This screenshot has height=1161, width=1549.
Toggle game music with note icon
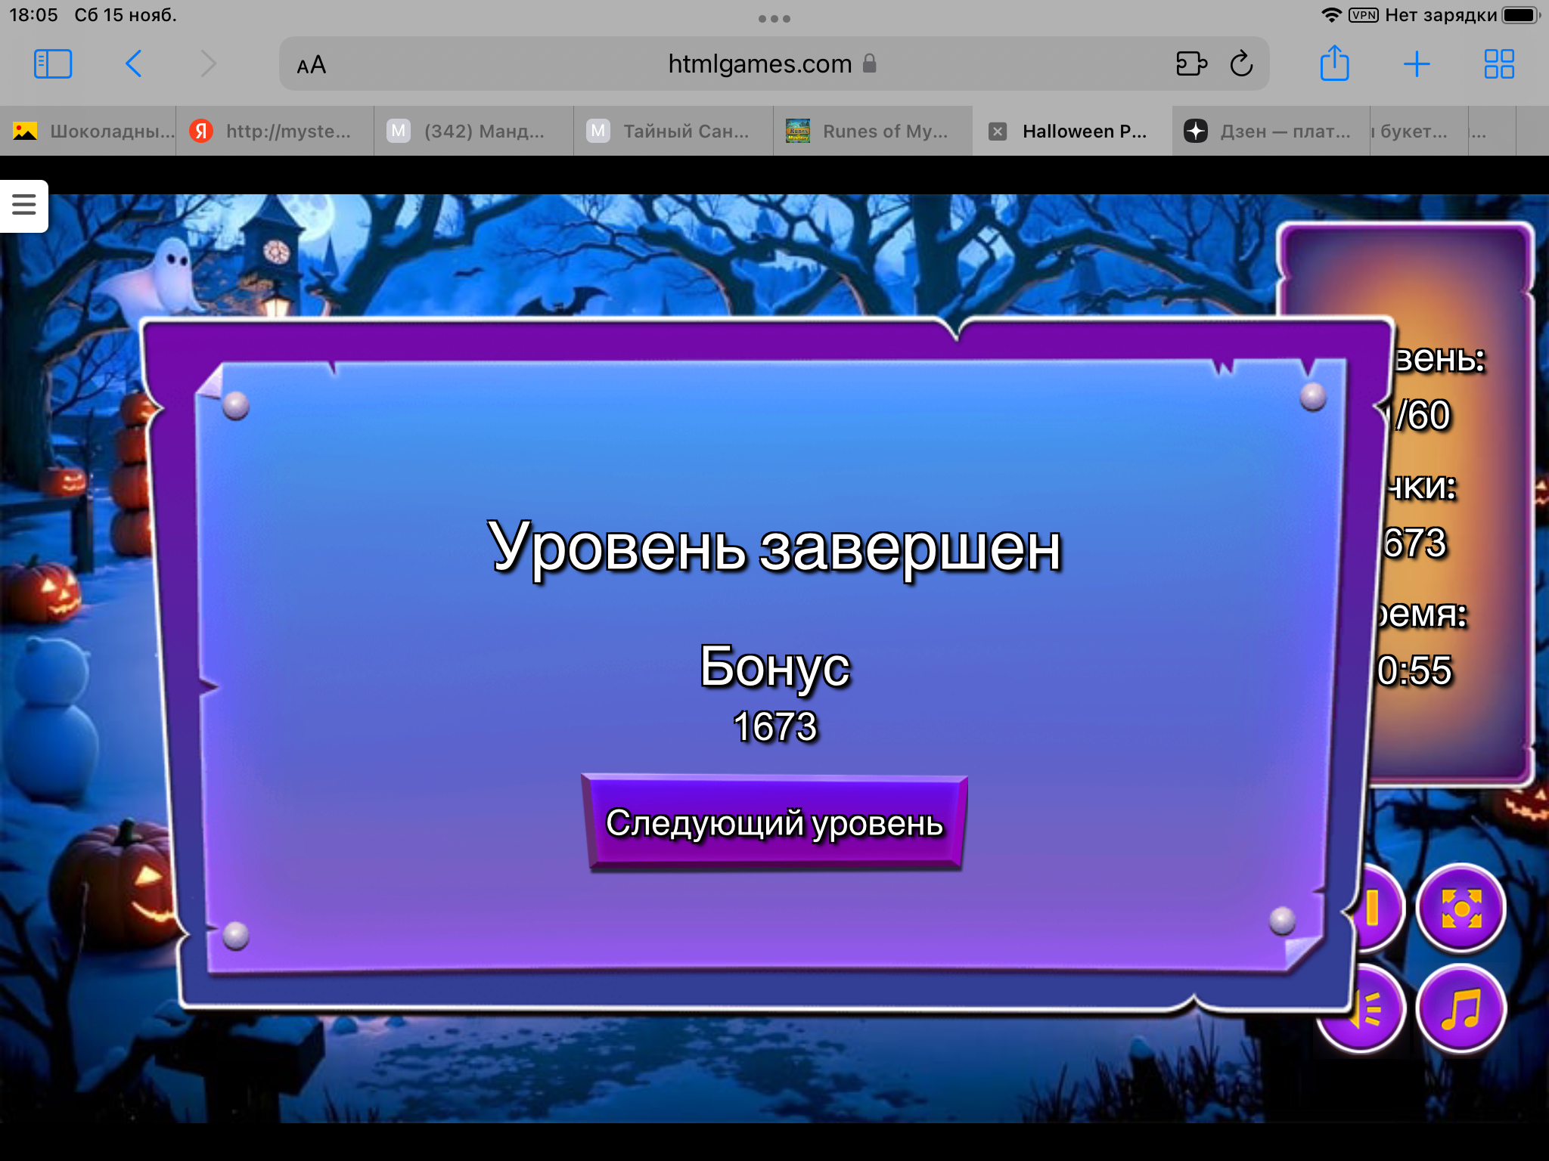coord(1461,1009)
